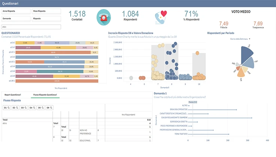This screenshot has width=276, height=157.
Task: Click the magnifier in the D3 button
Action: 26,108
